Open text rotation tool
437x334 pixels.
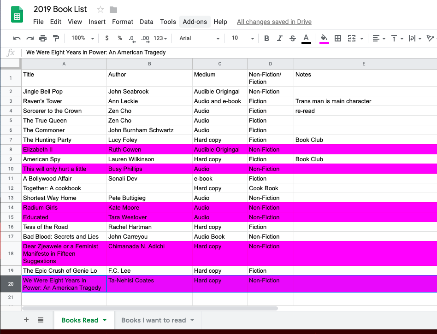coord(431,38)
